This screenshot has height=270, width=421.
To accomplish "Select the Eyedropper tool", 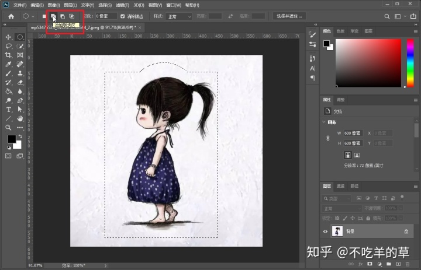I will coord(8,64).
